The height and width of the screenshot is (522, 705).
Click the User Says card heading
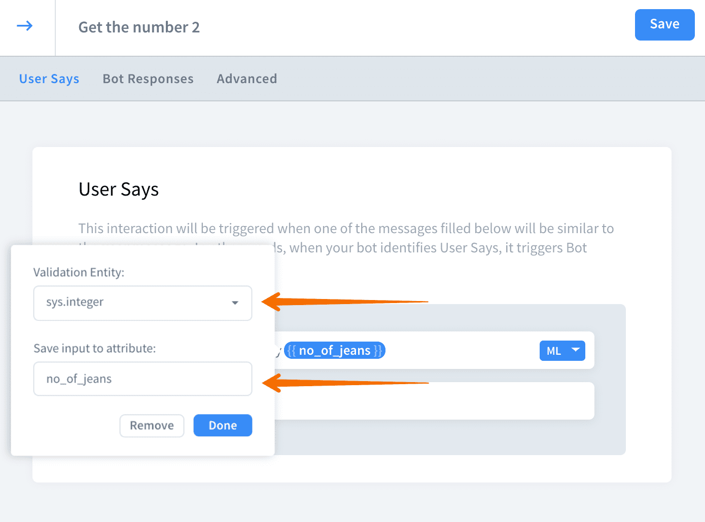(x=119, y=190)
